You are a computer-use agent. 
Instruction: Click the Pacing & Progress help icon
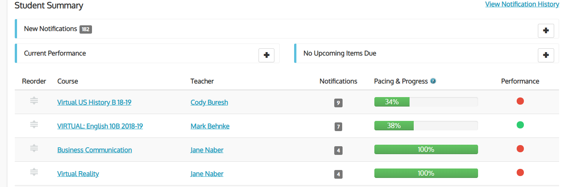tap(433, 81)
